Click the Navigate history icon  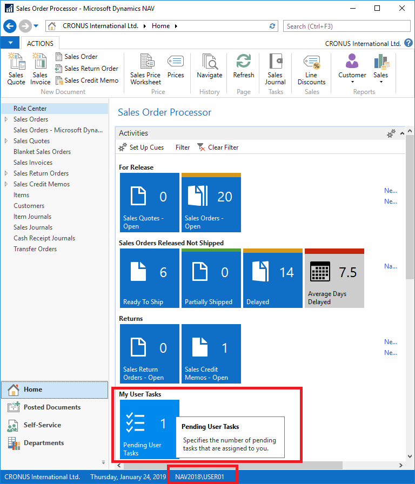pos(209,66)
